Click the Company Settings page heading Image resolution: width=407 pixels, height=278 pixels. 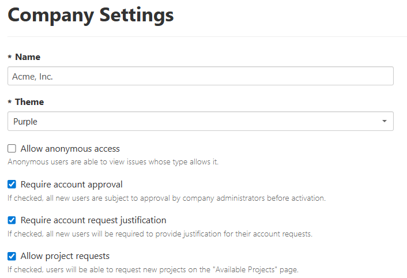point(91,15)
